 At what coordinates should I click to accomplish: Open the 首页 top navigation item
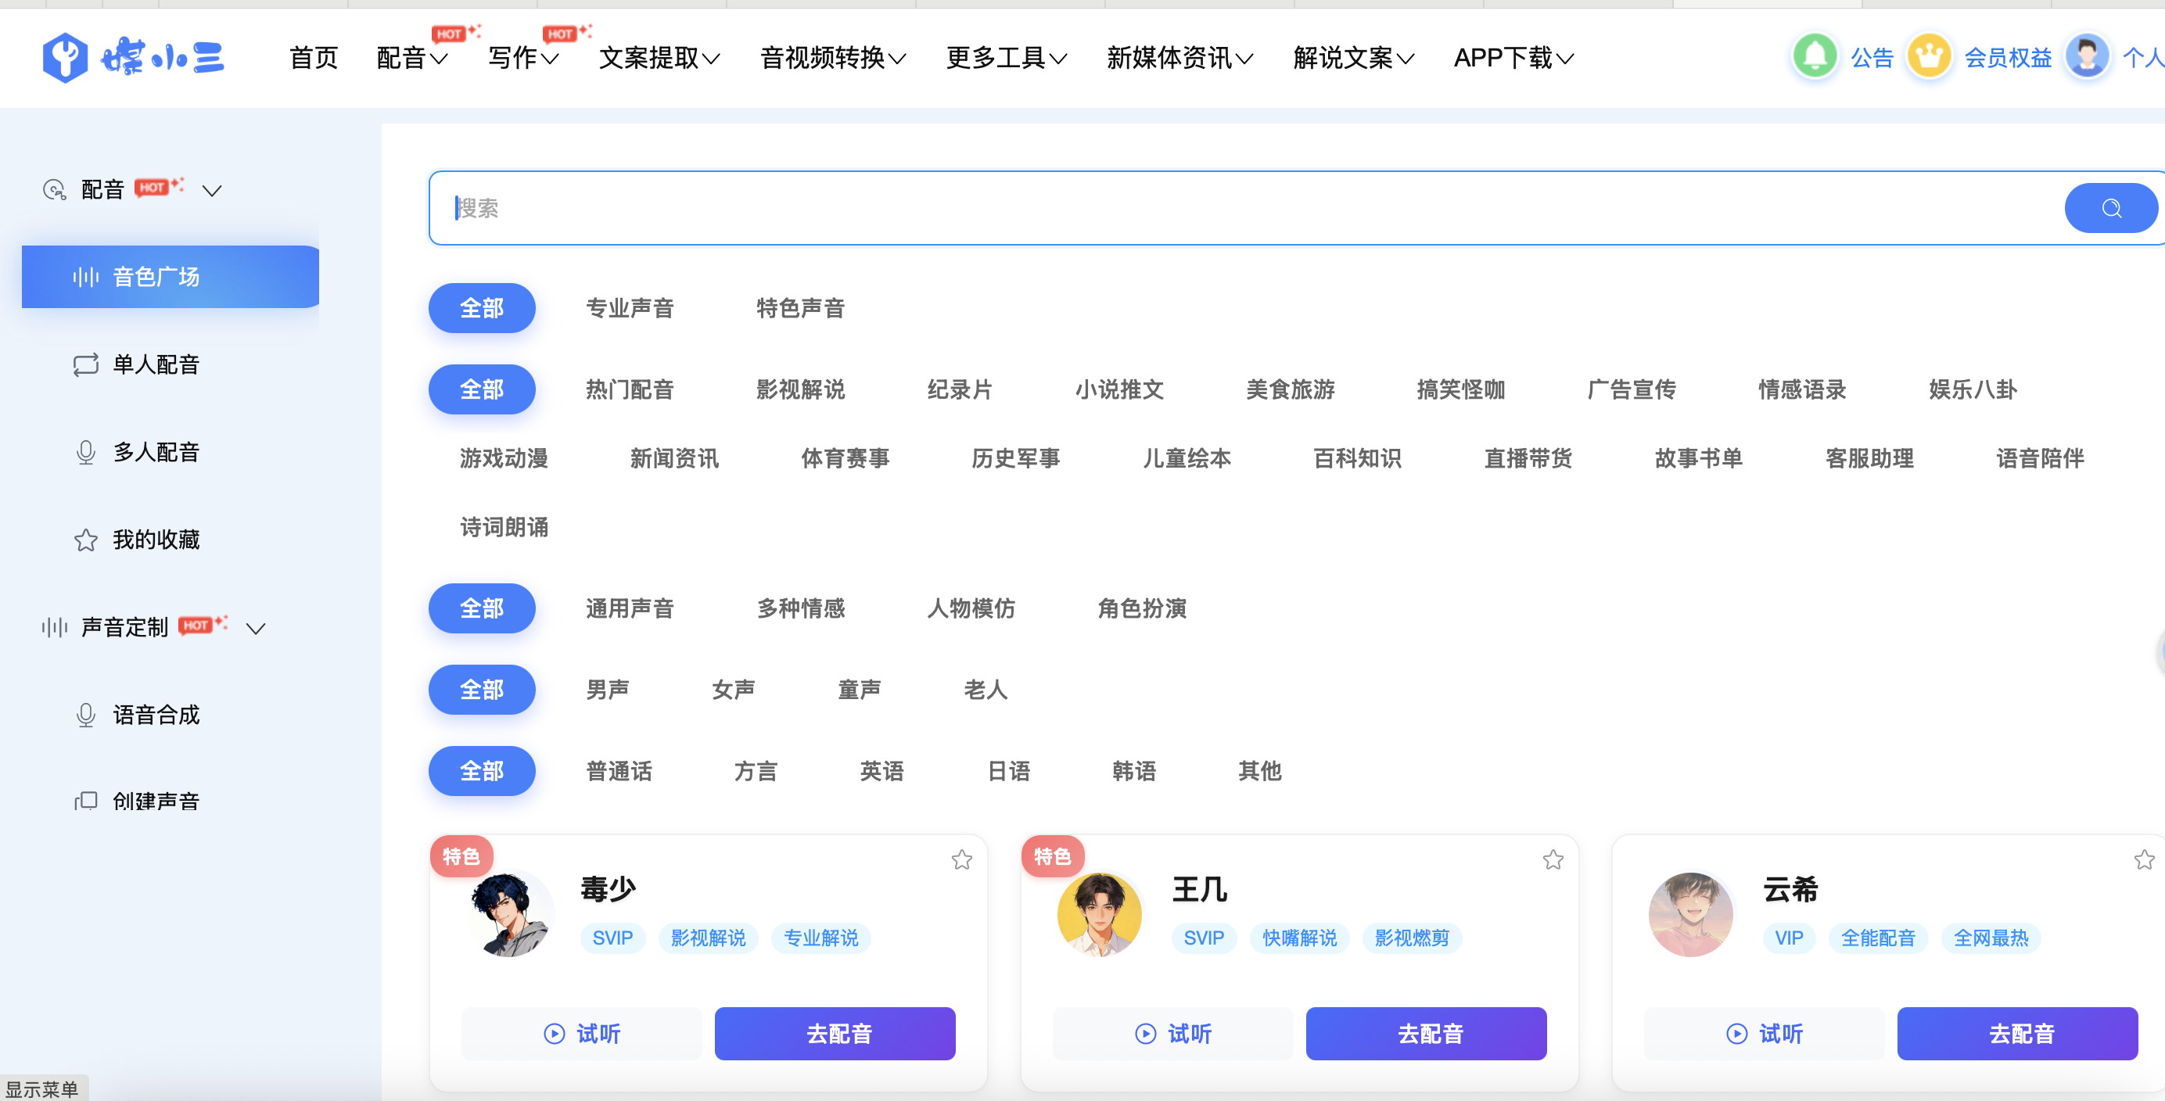tap(313, 58)
